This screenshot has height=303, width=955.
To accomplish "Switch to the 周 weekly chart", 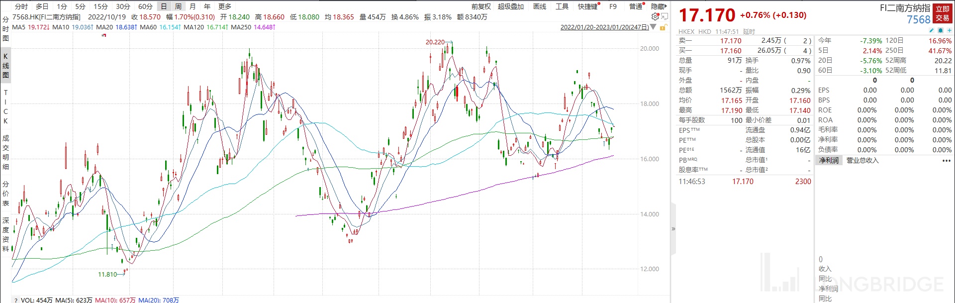I will pos(178,6).
